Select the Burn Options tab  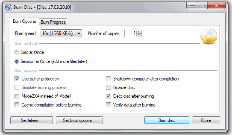click(24, 21)
